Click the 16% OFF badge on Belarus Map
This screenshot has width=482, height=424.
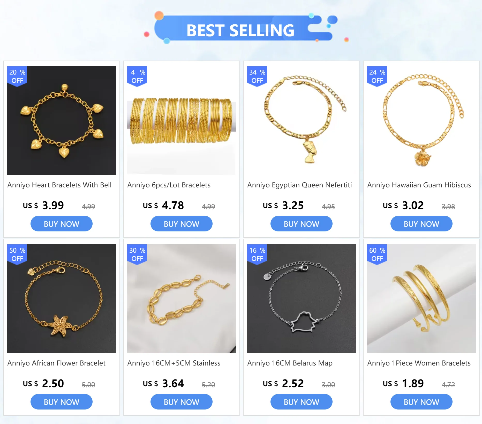coord(257,254)
